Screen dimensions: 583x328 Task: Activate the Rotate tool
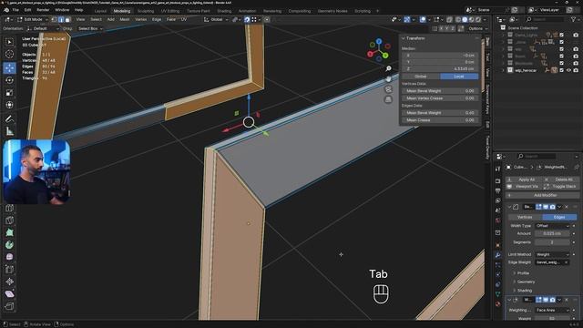click(9, 80)
